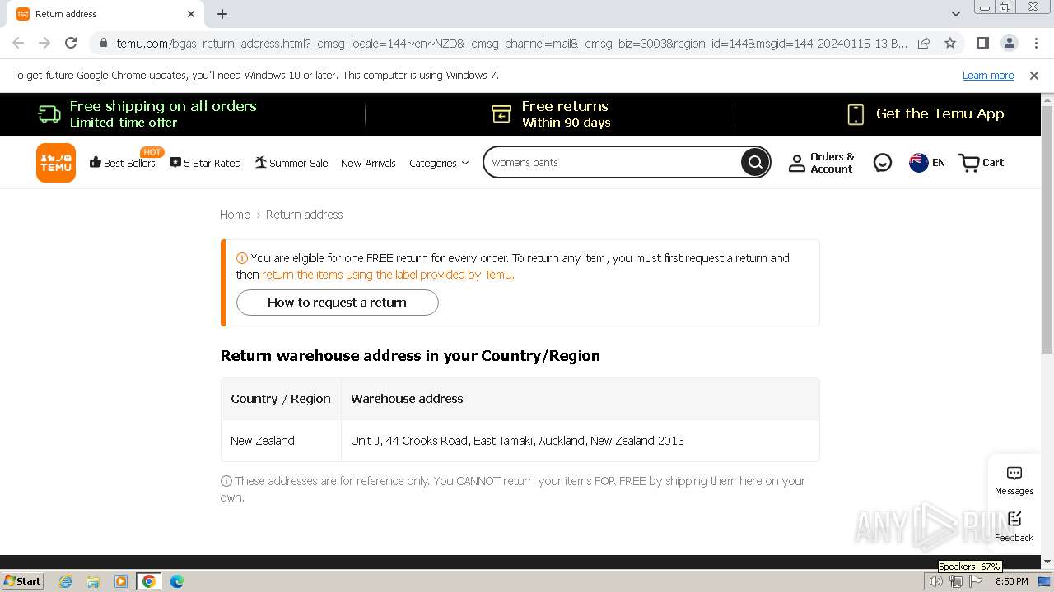Select the Return address tab

[x=105, y=14]
